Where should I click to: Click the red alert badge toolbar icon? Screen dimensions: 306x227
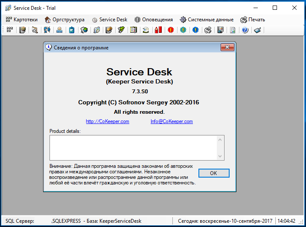[x=171, y=30]
